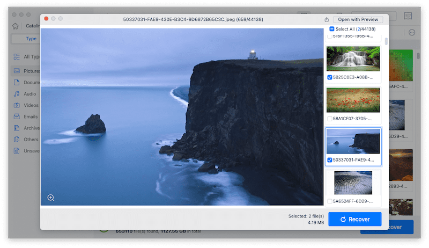Select the Audio category icon
The image size is (429, 248).
coord(17,94)
